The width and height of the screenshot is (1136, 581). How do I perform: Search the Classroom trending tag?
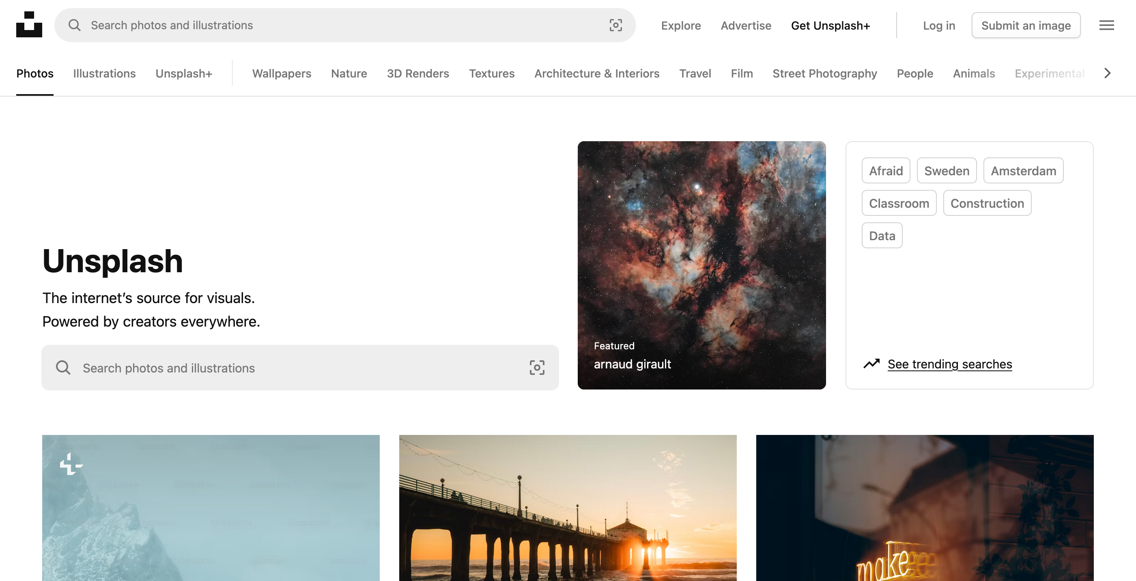click(899, 203)
